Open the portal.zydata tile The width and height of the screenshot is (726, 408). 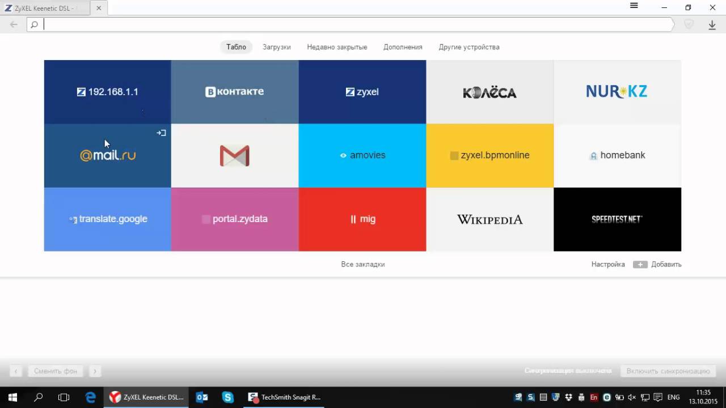point(235,219)
